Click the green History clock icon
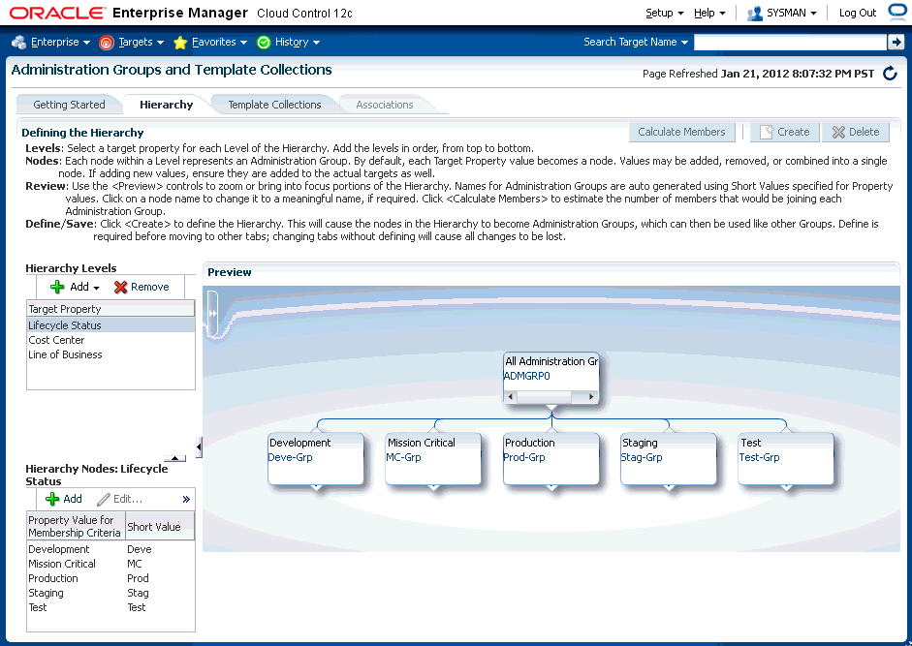 [264, 42]
